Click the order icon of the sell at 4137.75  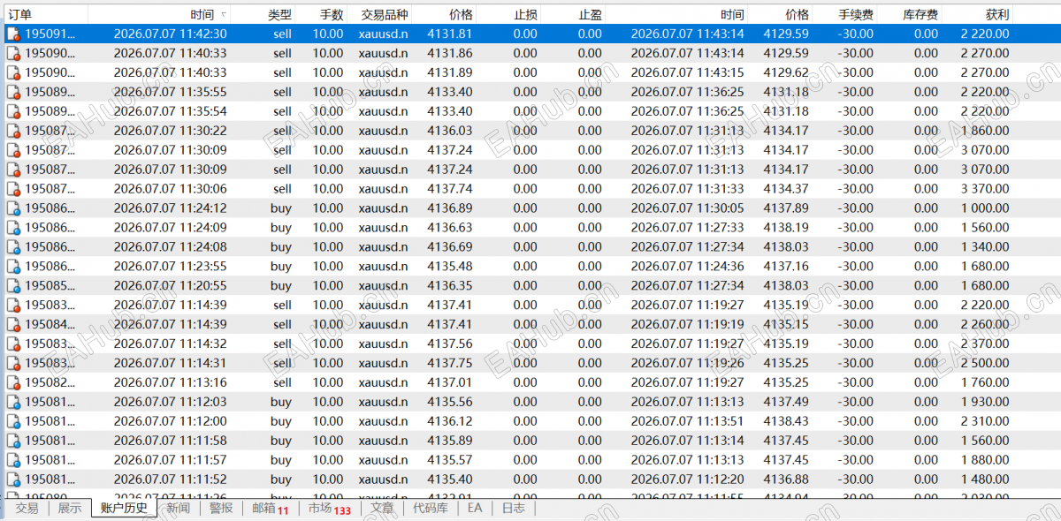click(x=13, y=365)
